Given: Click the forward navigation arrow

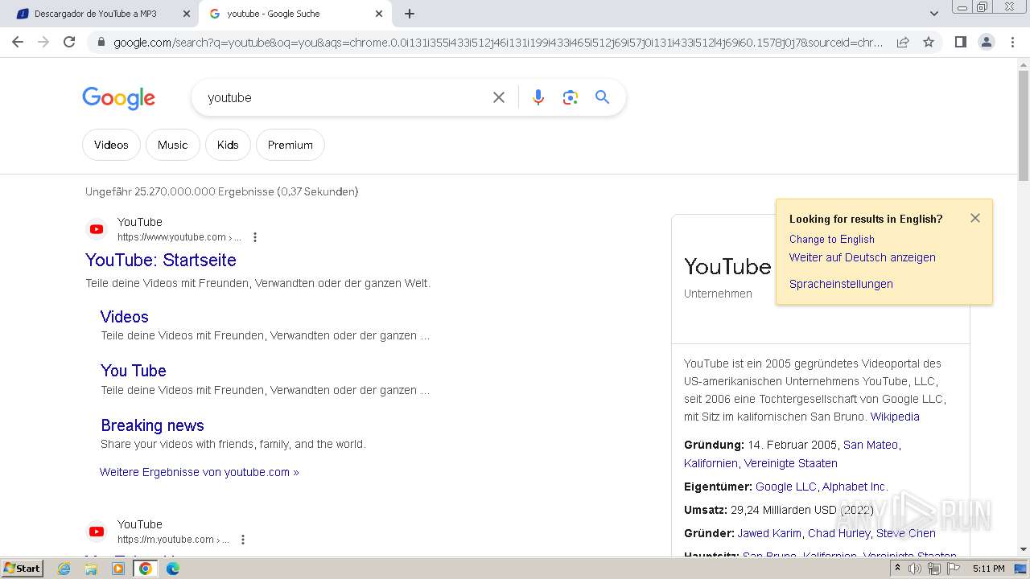Looking at the screenshot, I should (x=43, y=42).
